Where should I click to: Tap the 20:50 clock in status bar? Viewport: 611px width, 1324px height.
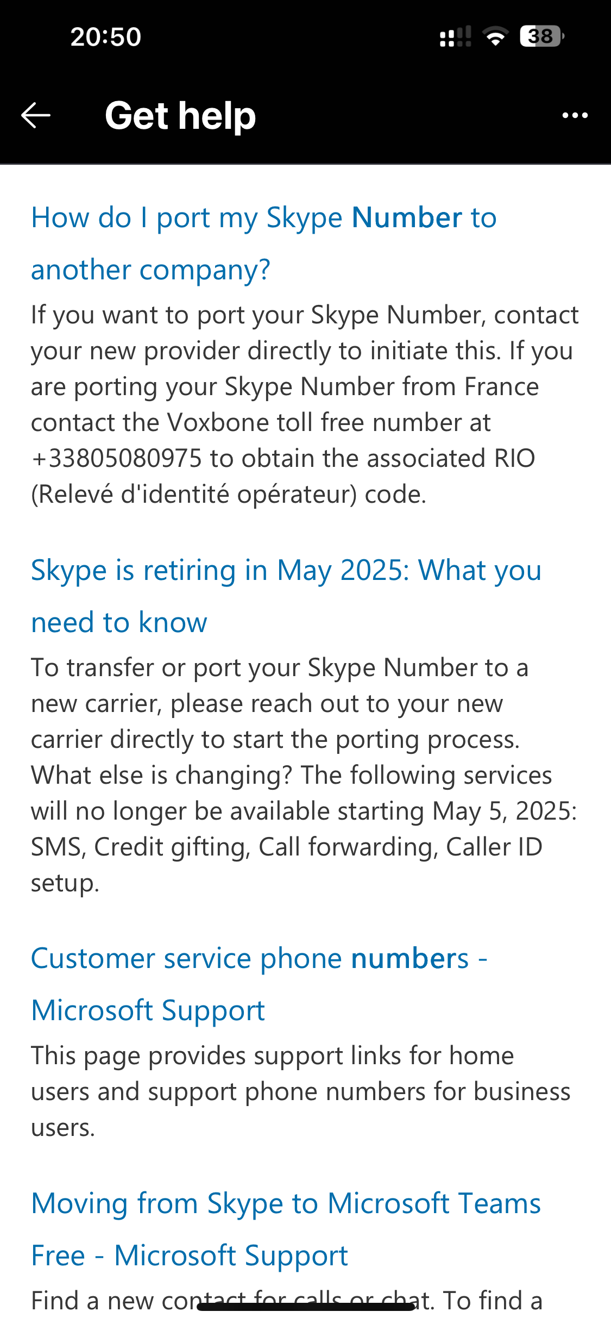[x=106, y=37]
